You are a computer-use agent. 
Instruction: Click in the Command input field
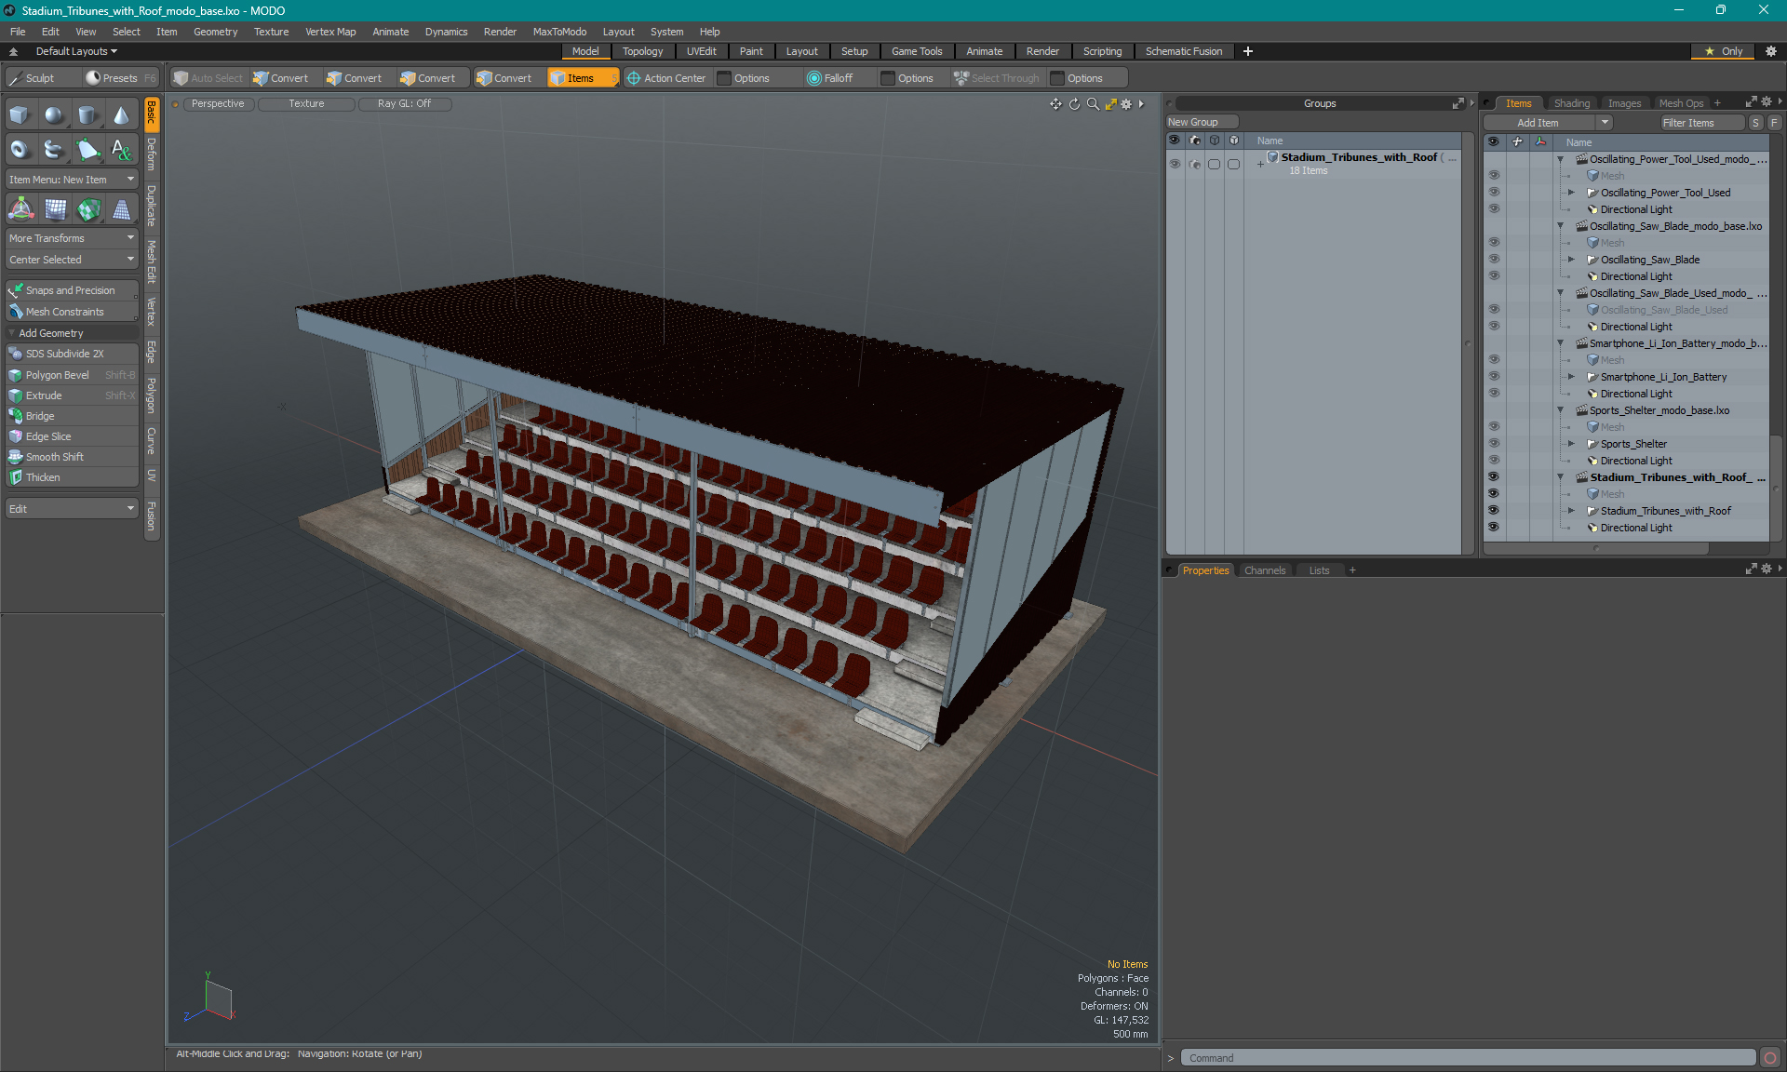click(1468, 1058)
